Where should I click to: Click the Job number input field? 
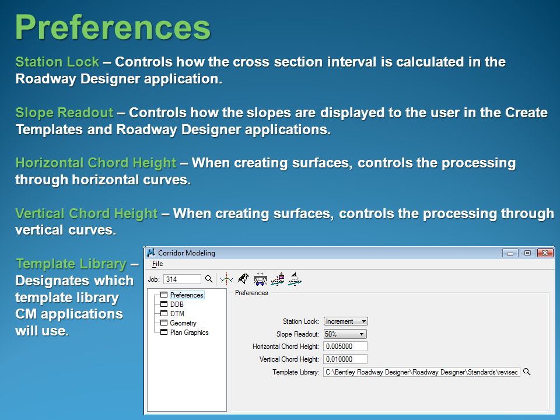(x=182, y=279)
